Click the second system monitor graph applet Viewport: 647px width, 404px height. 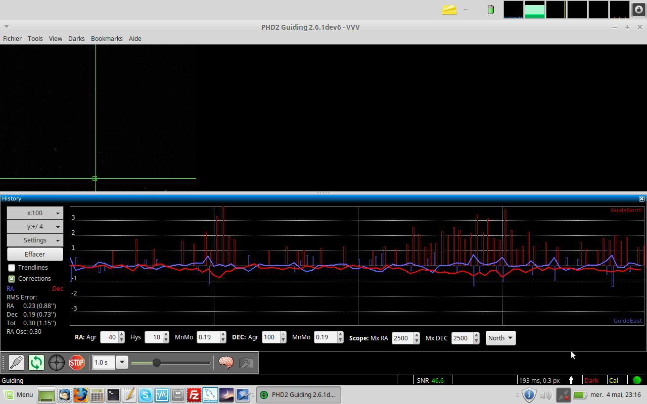[535, 10]
